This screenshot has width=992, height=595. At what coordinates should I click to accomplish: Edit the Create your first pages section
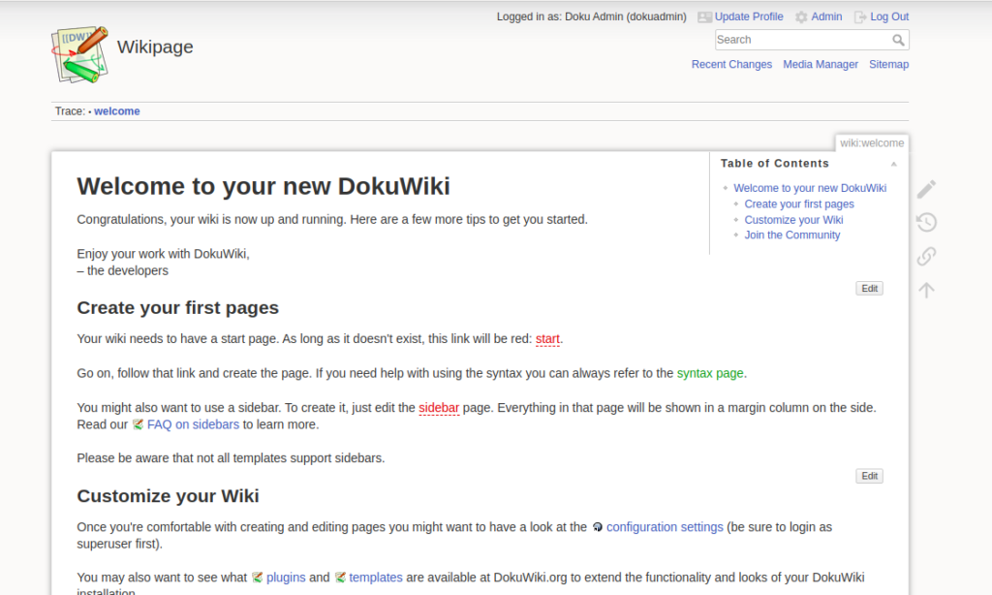(869, 476)
